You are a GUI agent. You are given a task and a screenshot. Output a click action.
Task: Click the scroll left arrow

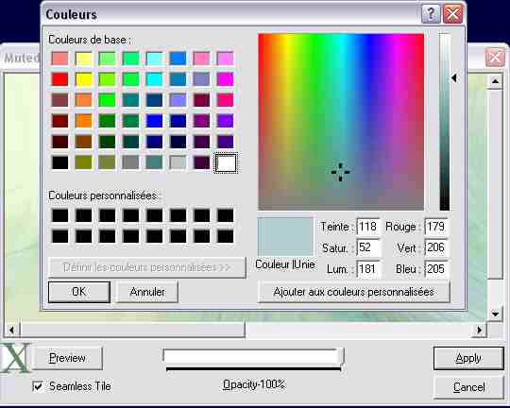click(x=11, y=330)
